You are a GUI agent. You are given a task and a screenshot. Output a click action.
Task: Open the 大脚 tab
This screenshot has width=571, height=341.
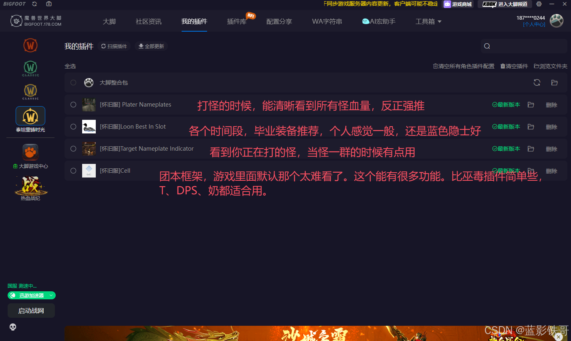109,22
